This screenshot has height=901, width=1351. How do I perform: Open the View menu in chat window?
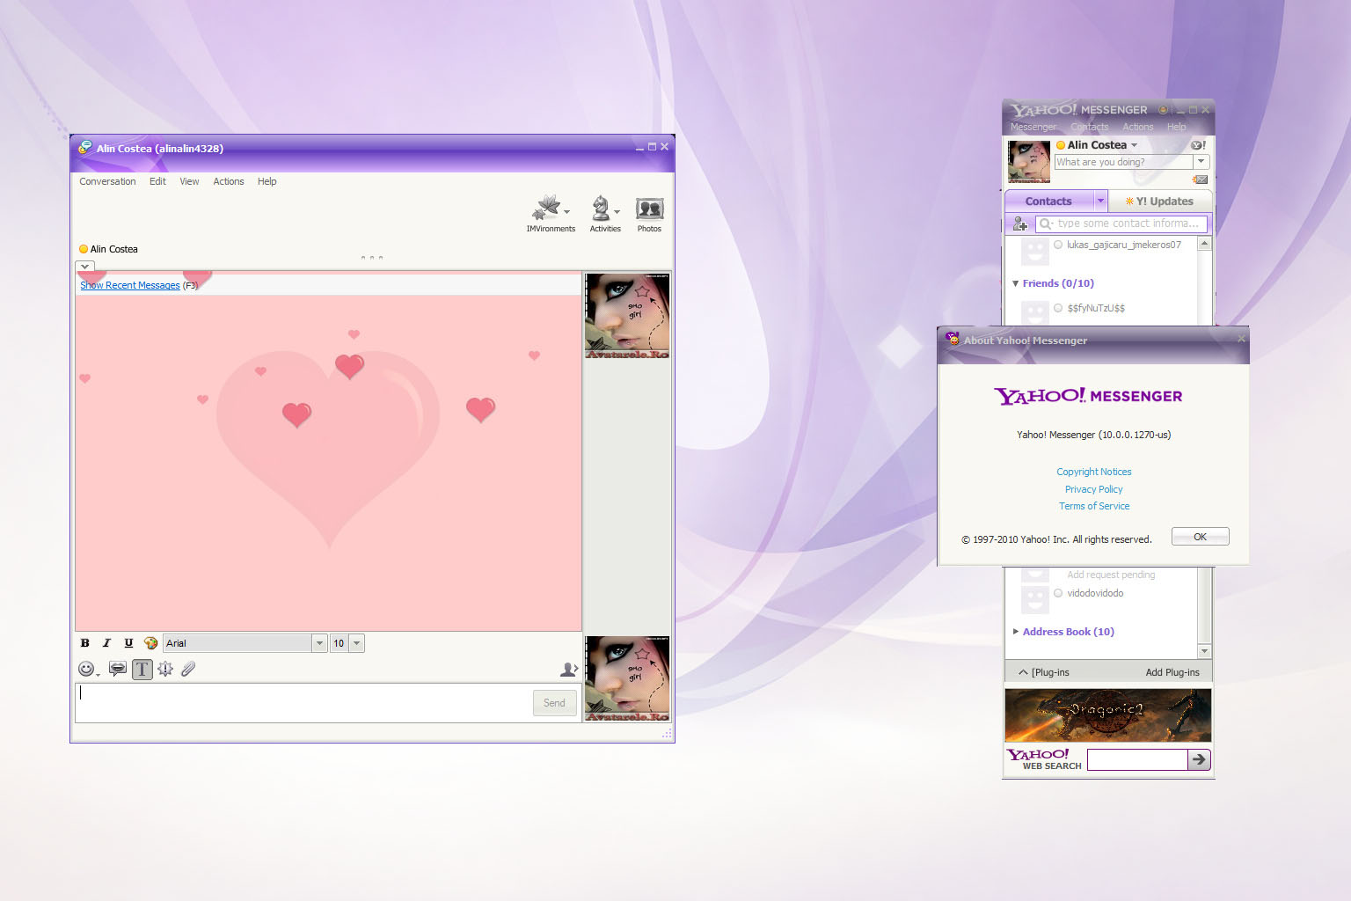[x=189, y=181]
